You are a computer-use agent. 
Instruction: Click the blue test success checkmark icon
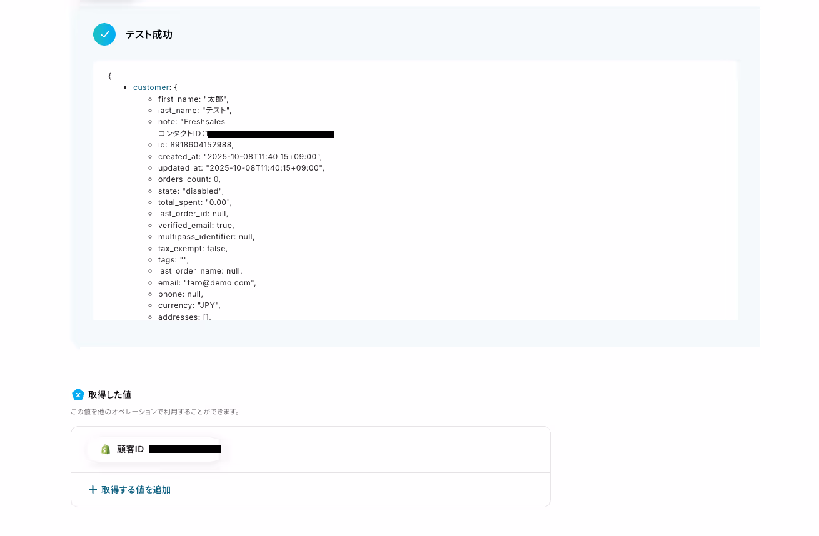point(104,34)
